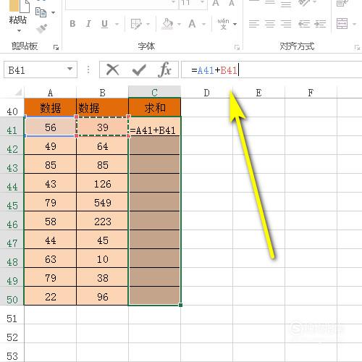Click the Borders icon
Screen dimensions: 362x362
click(136, 24)
